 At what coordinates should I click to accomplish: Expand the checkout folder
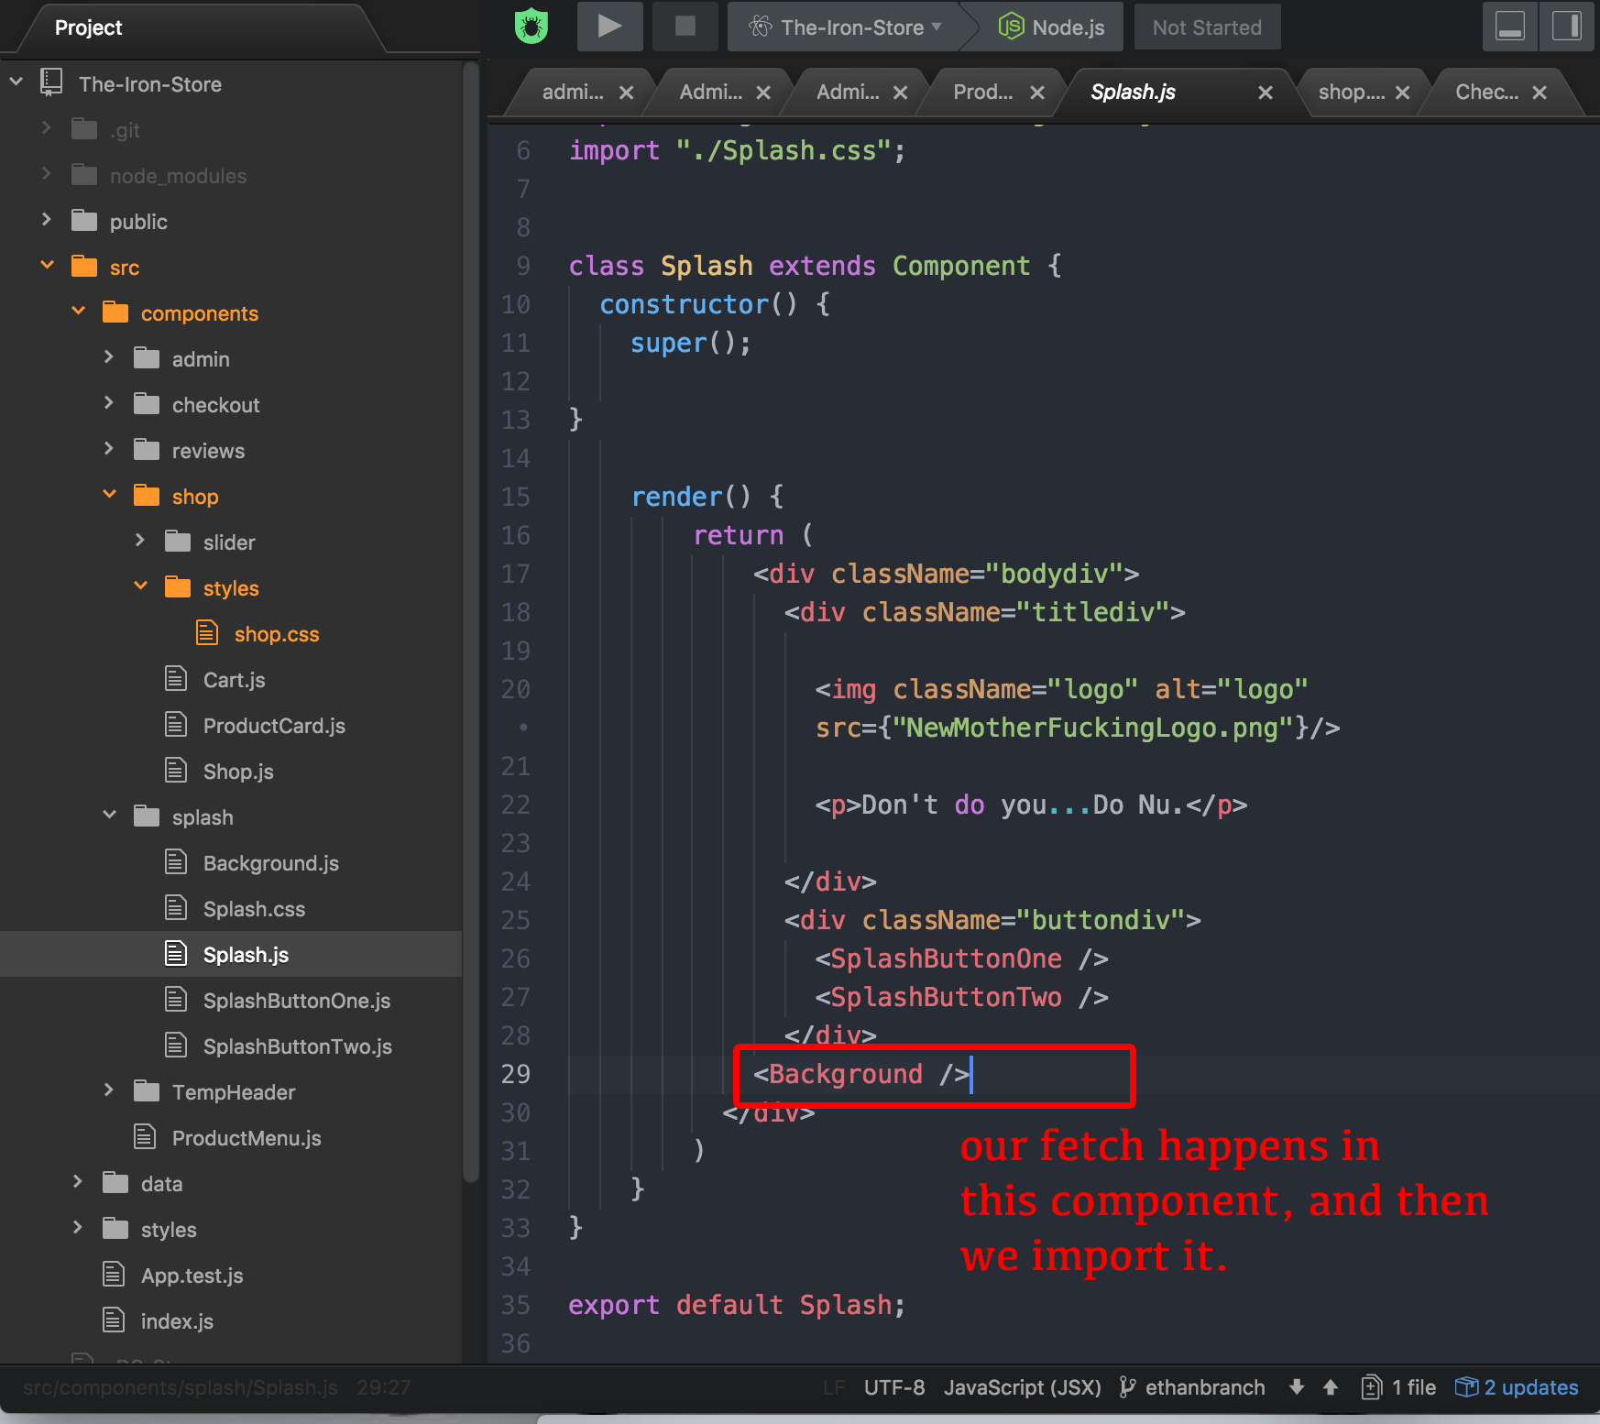[109, 403]
